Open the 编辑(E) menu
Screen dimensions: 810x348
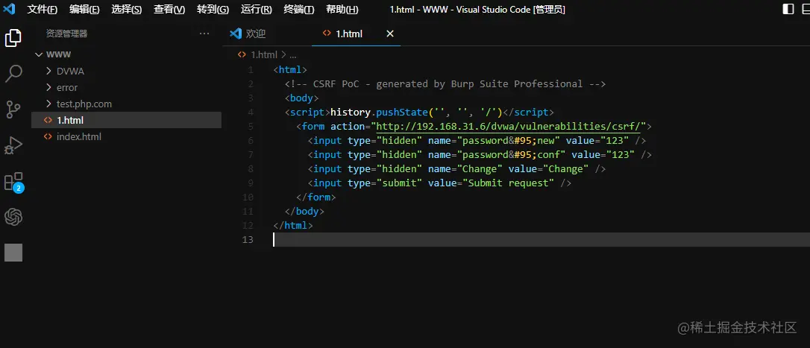click(84, 9)
